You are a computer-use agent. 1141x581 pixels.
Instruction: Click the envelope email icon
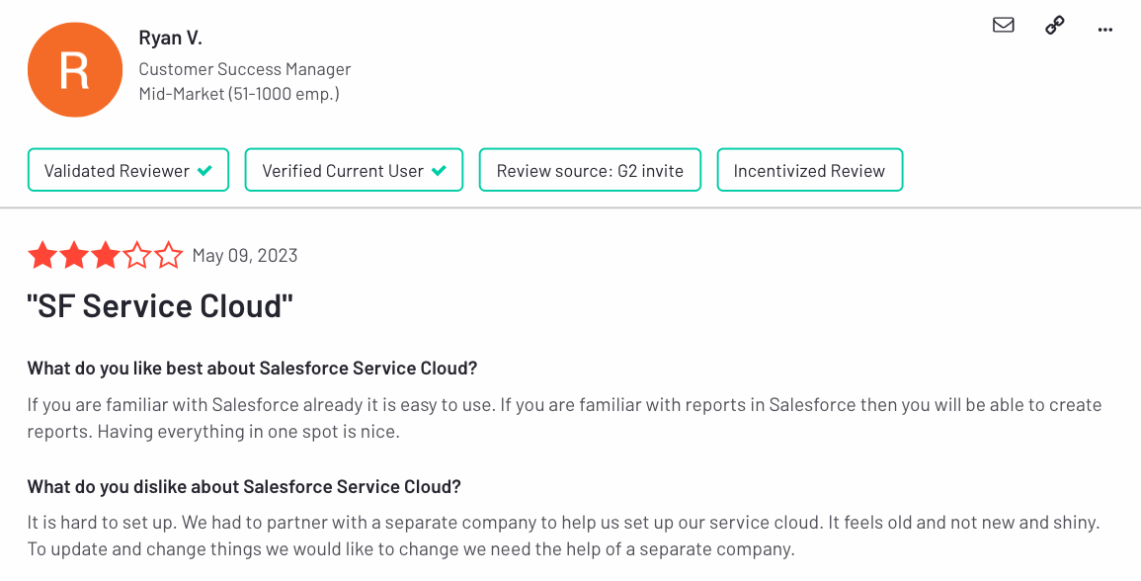coord(1004,25)
